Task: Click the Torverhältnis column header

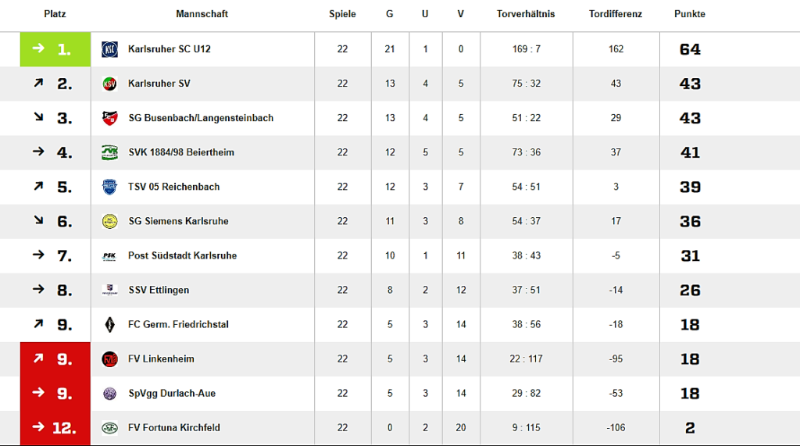Action: (526, 14)
